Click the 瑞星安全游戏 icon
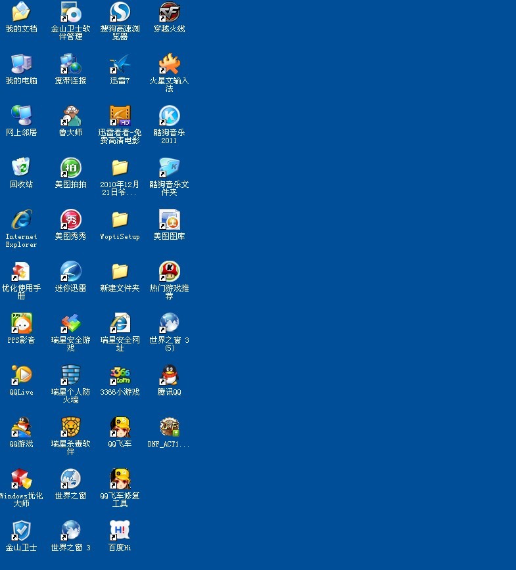The image size is (516, 570). click(70, 323)
